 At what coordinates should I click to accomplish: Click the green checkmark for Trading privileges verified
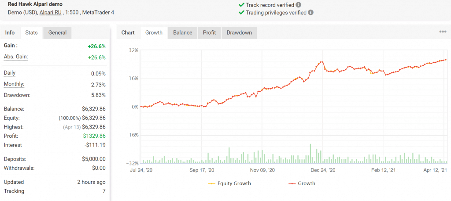point(241,13)
